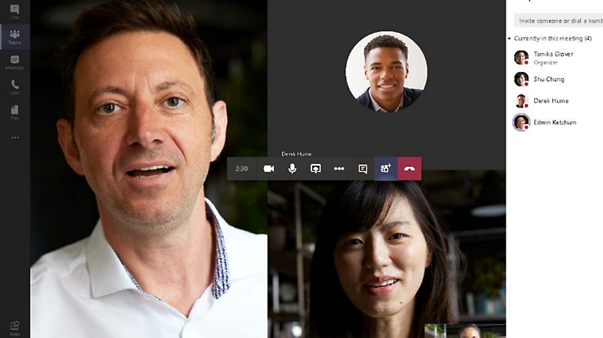Click Edwin Ketchum in the participants list
The height and width of the screenshot is (338, 603).
pos(554,122)
